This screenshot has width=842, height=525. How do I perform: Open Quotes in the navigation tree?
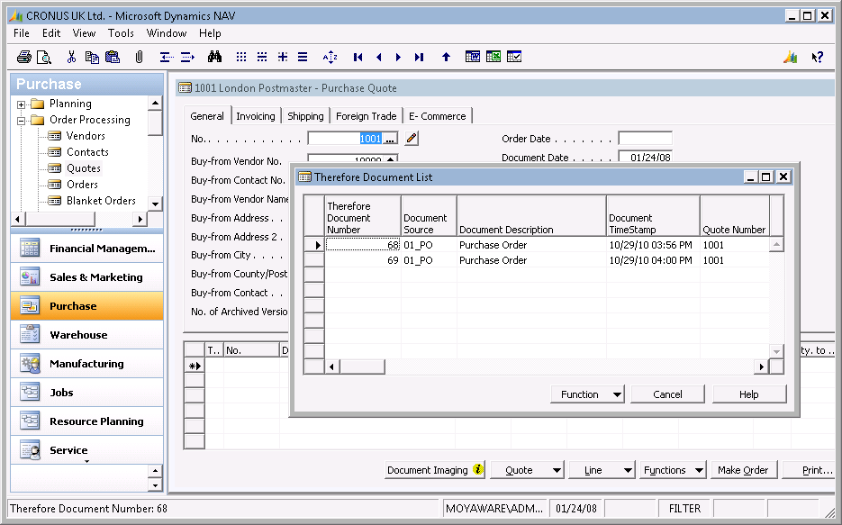pyautogui.click(x=83, y=168)
